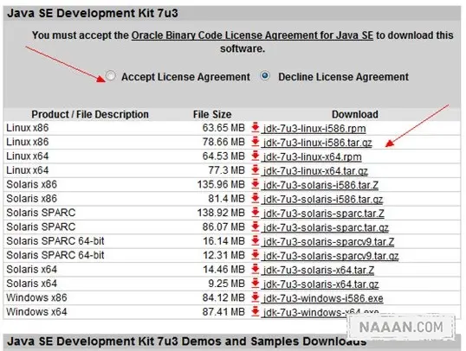Download jdk-7u3-linux-x64.tar.gz file link
Image resolution: width=466 pixels, height=351 pixels.
[315, 171]
